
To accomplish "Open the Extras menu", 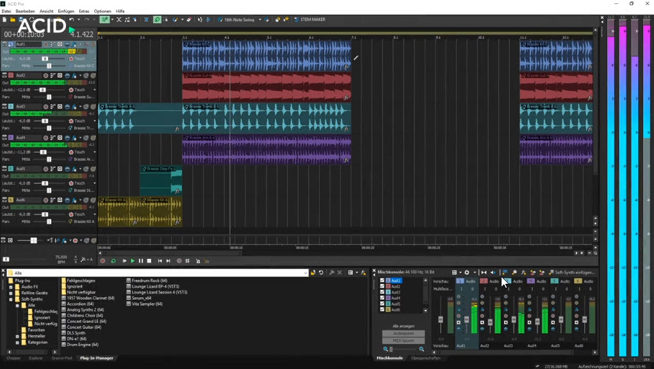I will (x=84, y=12).
